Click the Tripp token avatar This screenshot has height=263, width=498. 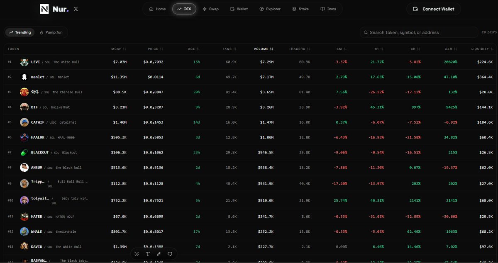click(24, 184)
